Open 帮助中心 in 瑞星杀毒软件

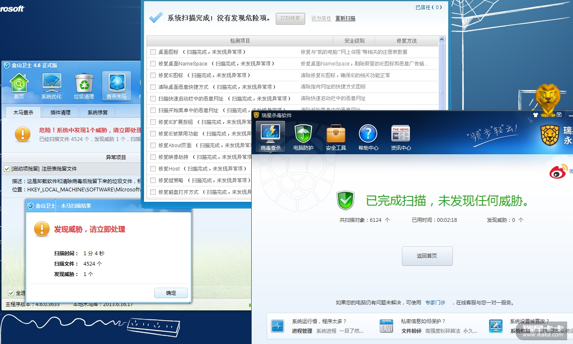(368, 137)
